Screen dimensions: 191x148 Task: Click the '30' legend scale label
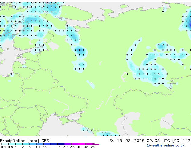65,147
